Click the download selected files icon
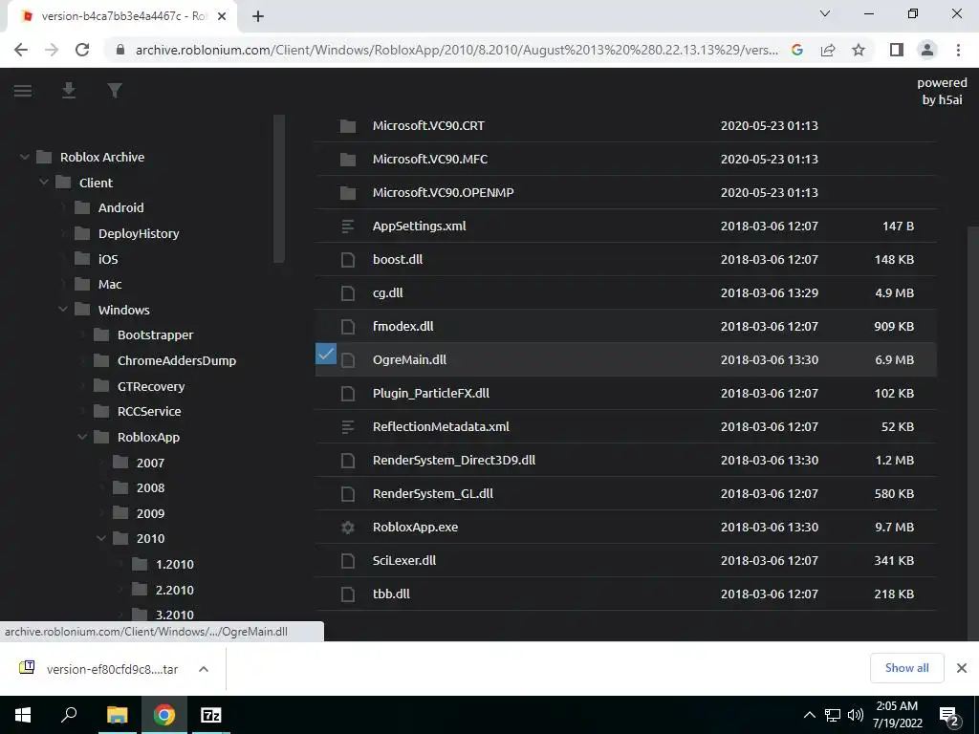 (69, 91)
